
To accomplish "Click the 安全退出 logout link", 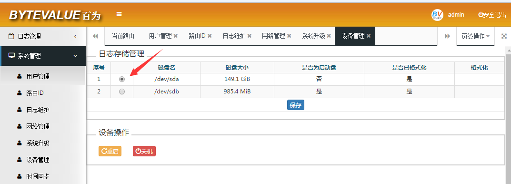I will coord(492,15).
